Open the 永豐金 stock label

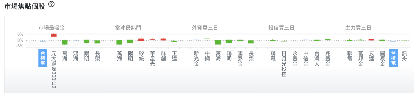[295, 59]
